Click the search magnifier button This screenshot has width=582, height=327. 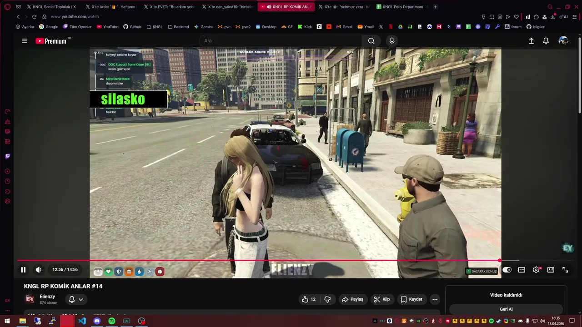click(x=371, y=41)
